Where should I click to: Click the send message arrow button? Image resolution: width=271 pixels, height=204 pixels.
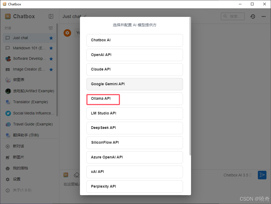pos(262,175)
